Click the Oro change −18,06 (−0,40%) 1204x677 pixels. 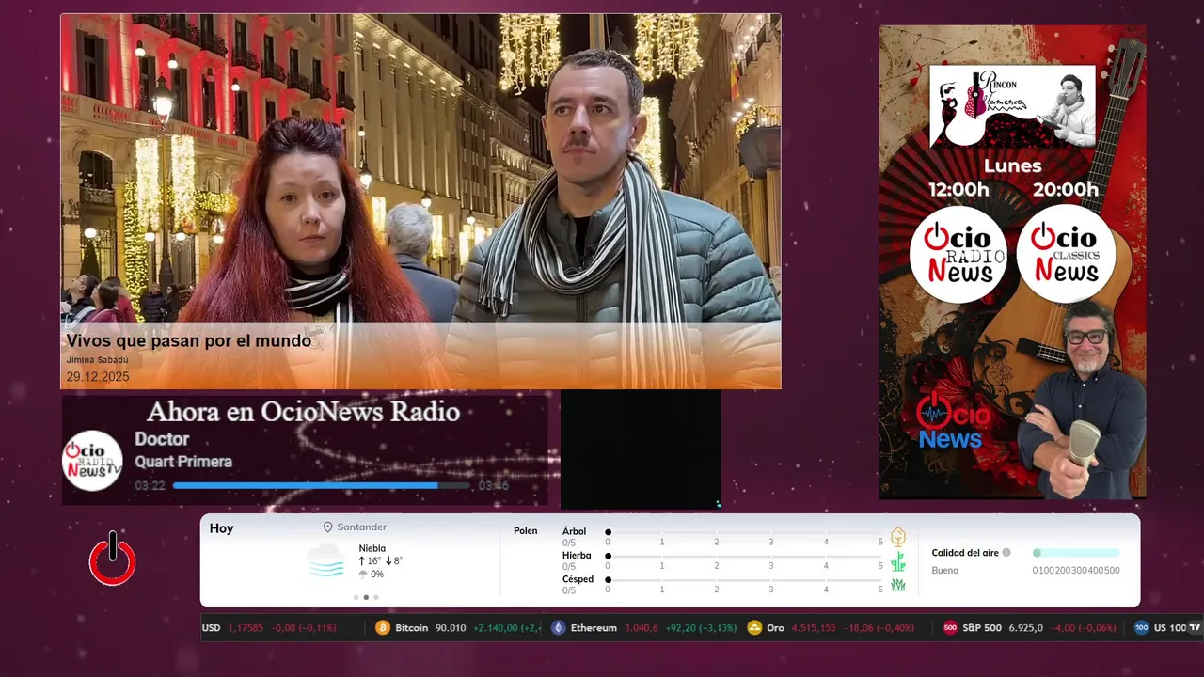(x=879, y=628)
